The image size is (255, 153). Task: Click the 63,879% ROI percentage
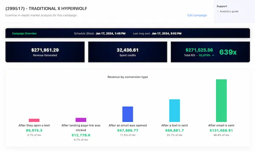point(204,56)
